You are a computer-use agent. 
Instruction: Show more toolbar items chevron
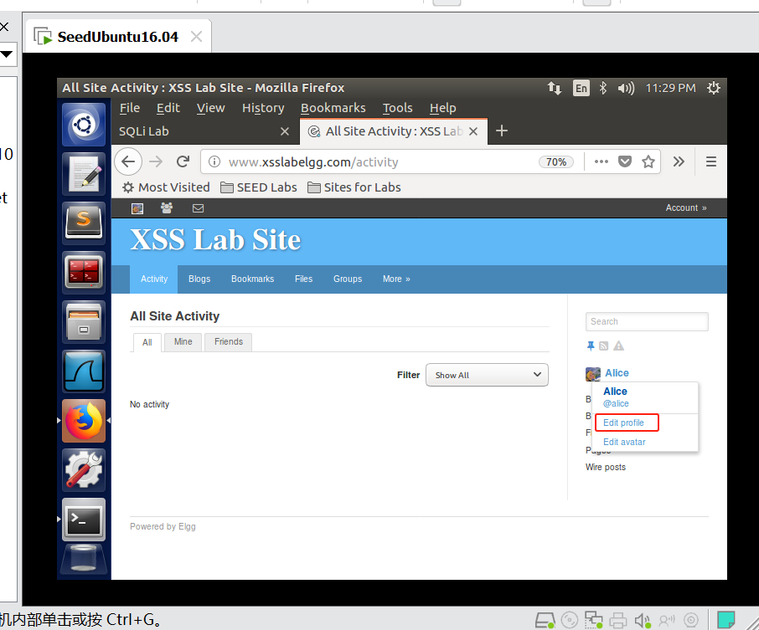point(679,161)
